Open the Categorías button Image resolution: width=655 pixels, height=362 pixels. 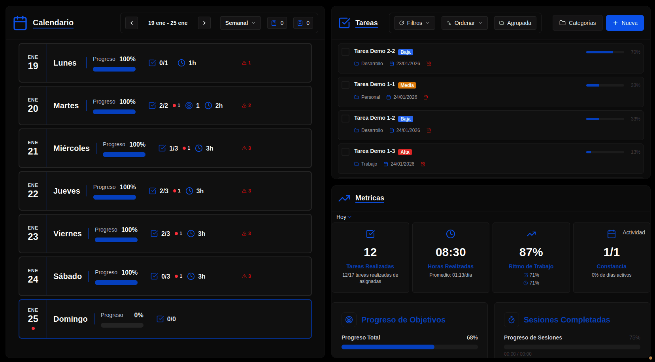[578, 23]
